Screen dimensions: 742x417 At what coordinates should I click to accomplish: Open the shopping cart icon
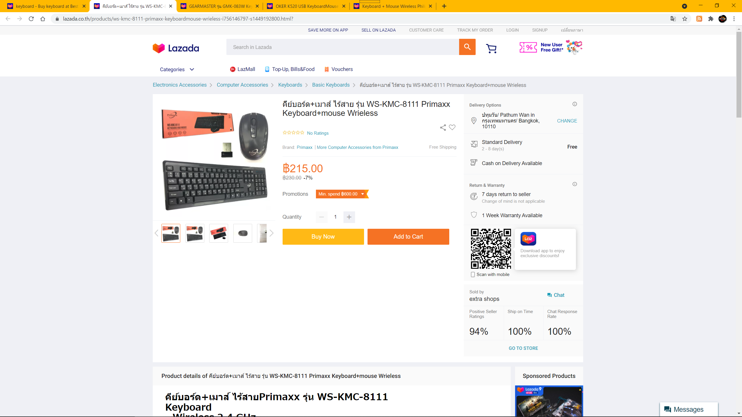(491, 48)
